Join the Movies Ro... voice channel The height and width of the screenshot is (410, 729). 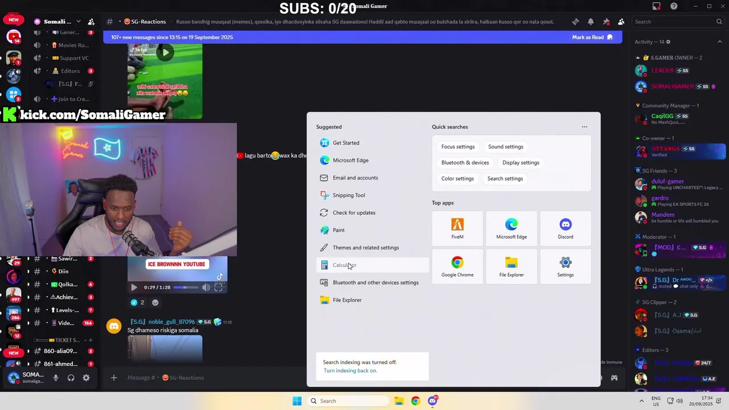coord(63,45)
